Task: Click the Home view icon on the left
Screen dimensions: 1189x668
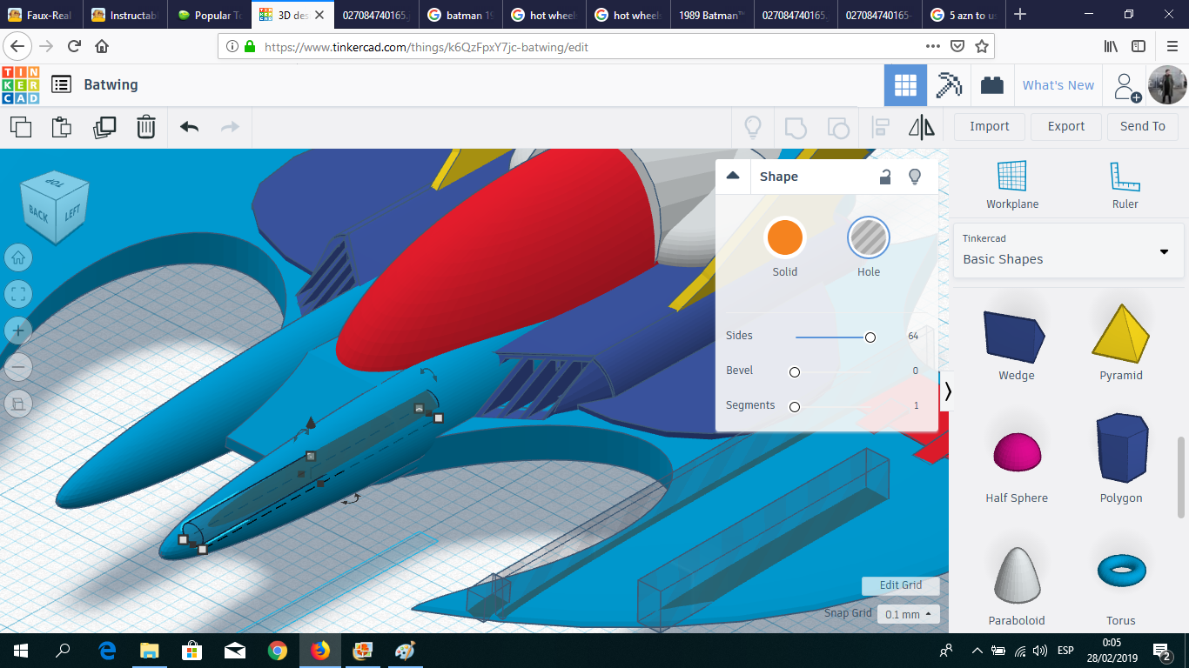Action: [x=18, y=257]
